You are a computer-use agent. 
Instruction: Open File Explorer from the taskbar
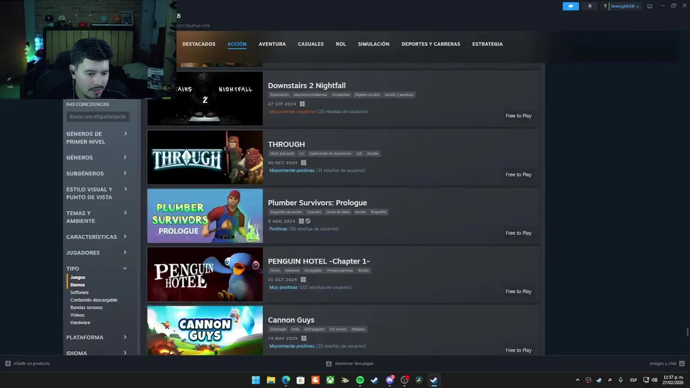(271, 380)
